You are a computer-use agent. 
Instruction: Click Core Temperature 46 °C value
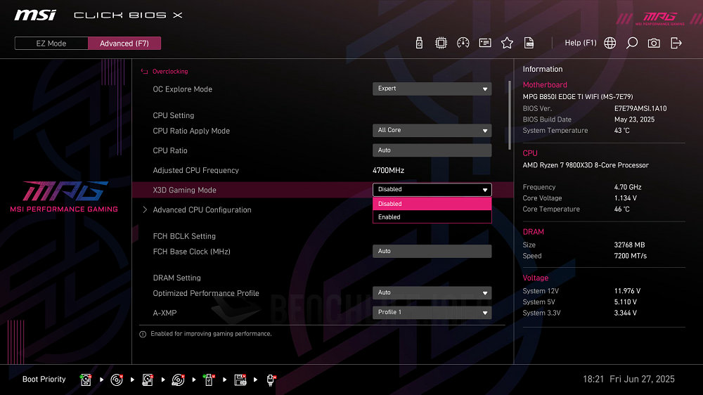pyautogui.click(x=622, y=209)
